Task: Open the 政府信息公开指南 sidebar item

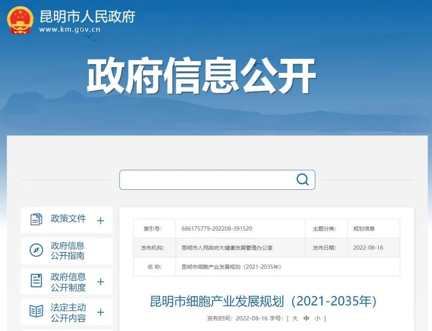Action: coord(66,251)
